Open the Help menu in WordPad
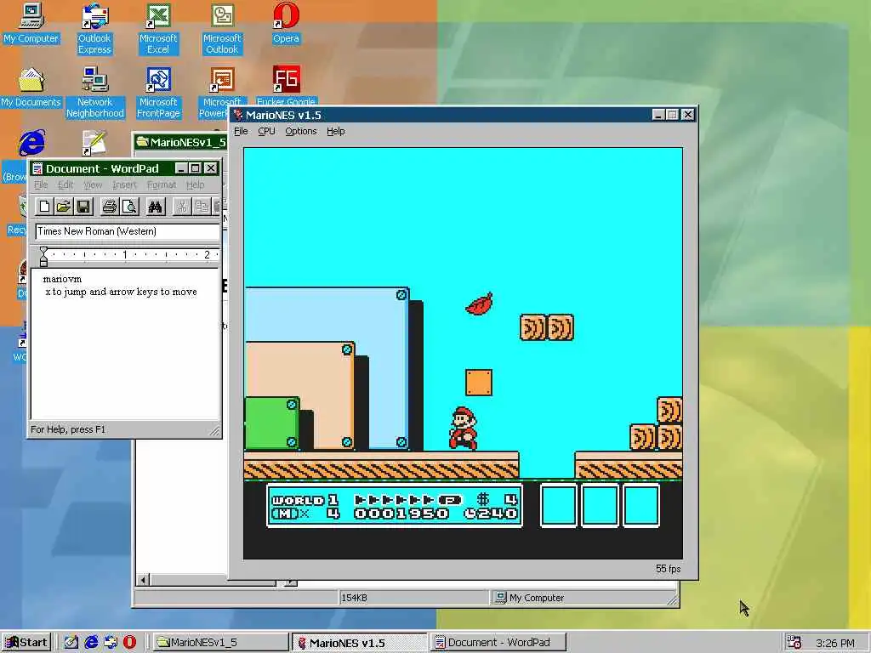 click(195, 185)
